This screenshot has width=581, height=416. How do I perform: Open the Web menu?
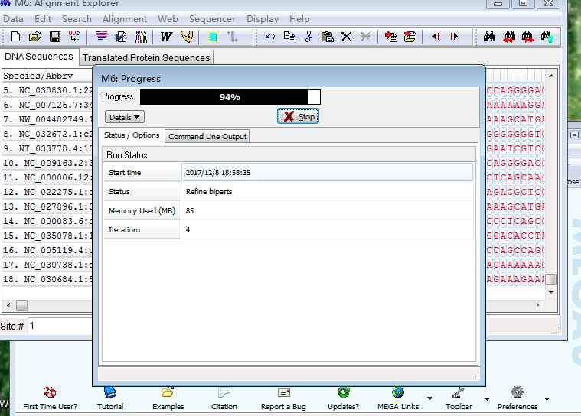(x=168, y=19)
